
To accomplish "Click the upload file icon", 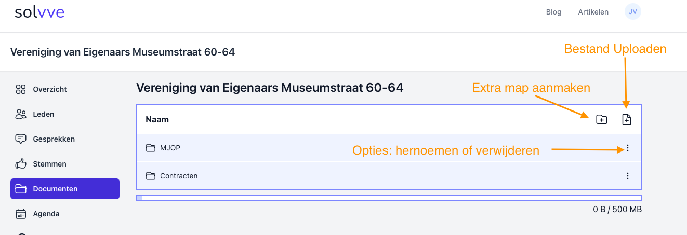I will click(627, 119).
